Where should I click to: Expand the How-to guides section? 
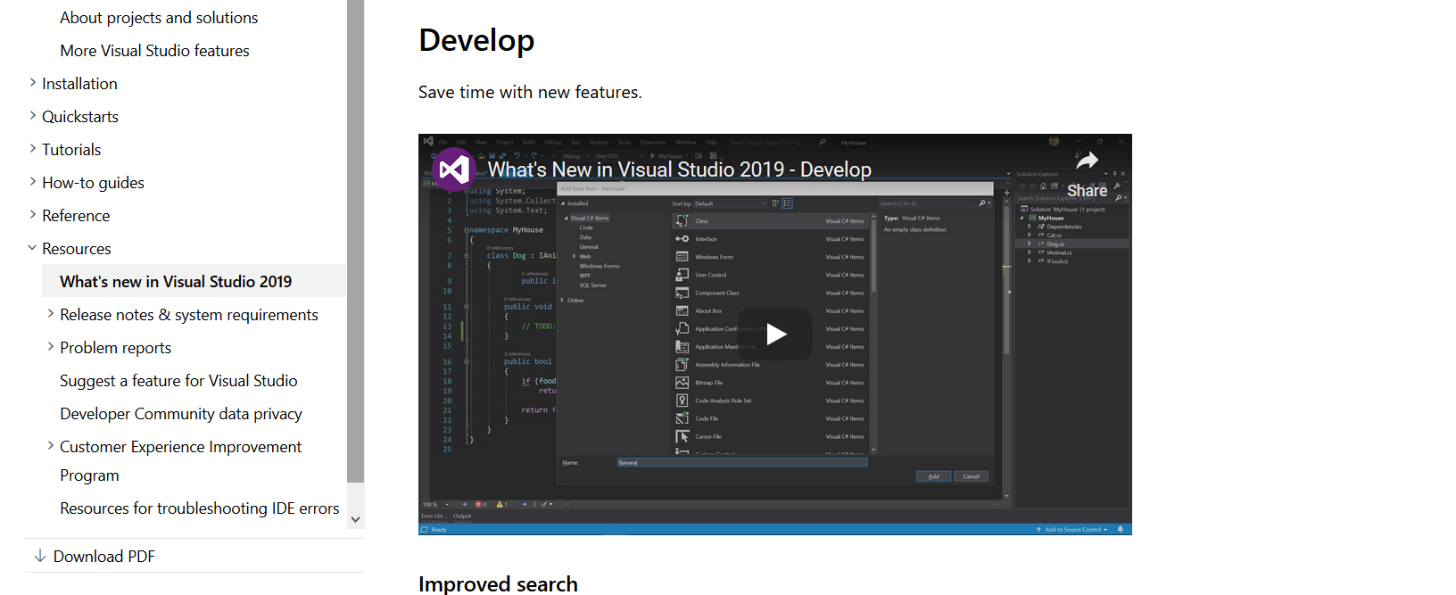[x=33, y=182]
